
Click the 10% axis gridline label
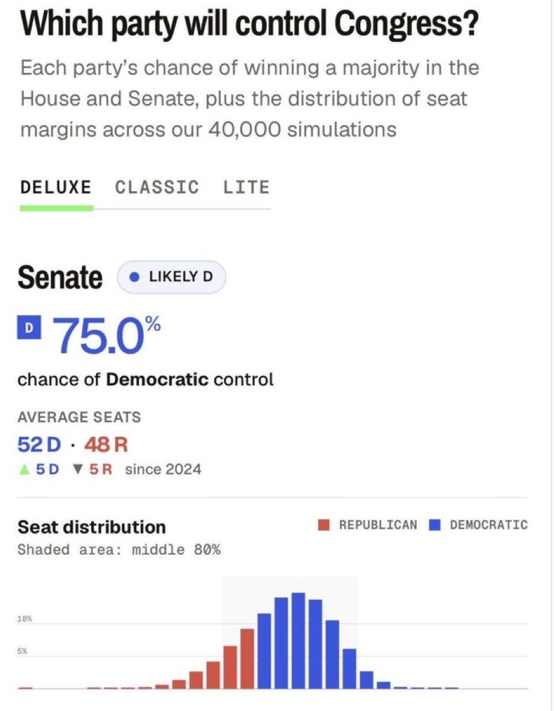coord(24,619)
